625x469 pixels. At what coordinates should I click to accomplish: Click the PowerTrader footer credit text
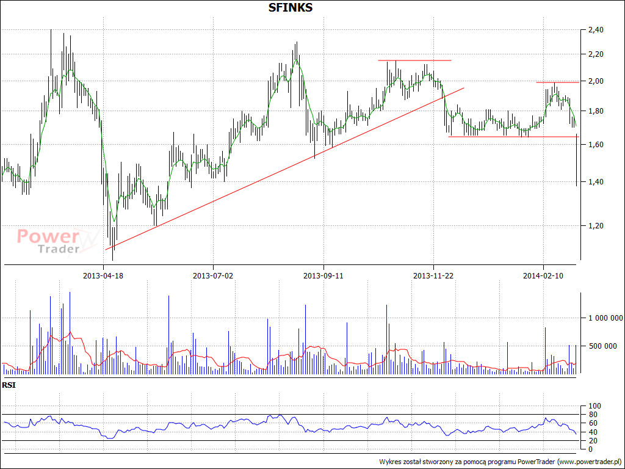click(x=500, y=462)
